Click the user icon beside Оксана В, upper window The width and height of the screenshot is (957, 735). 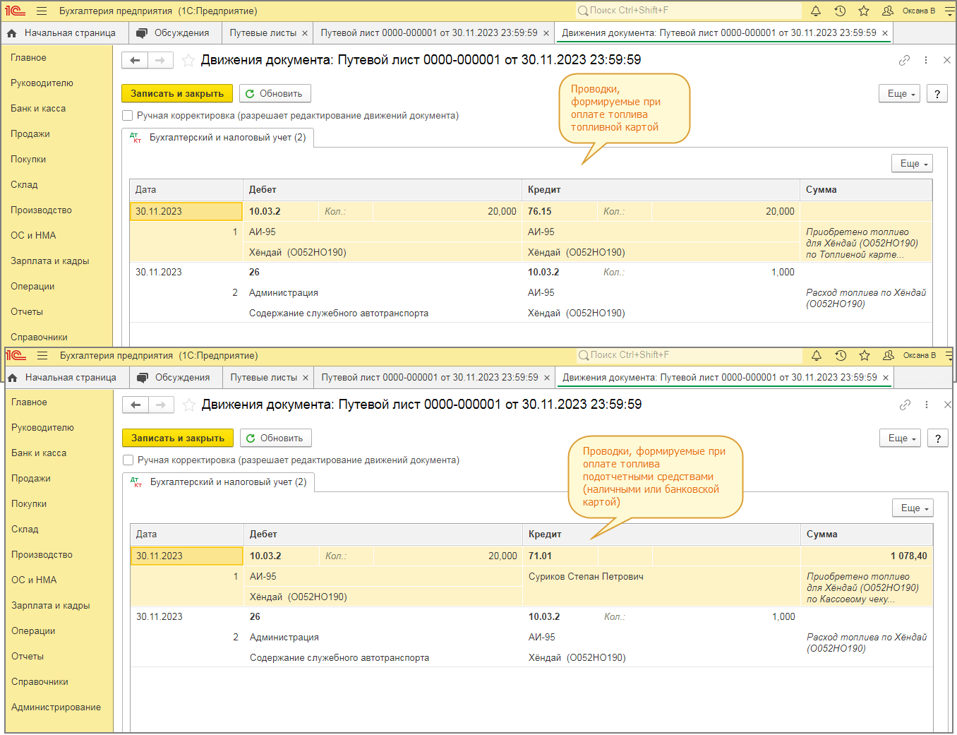click(888, 11)
